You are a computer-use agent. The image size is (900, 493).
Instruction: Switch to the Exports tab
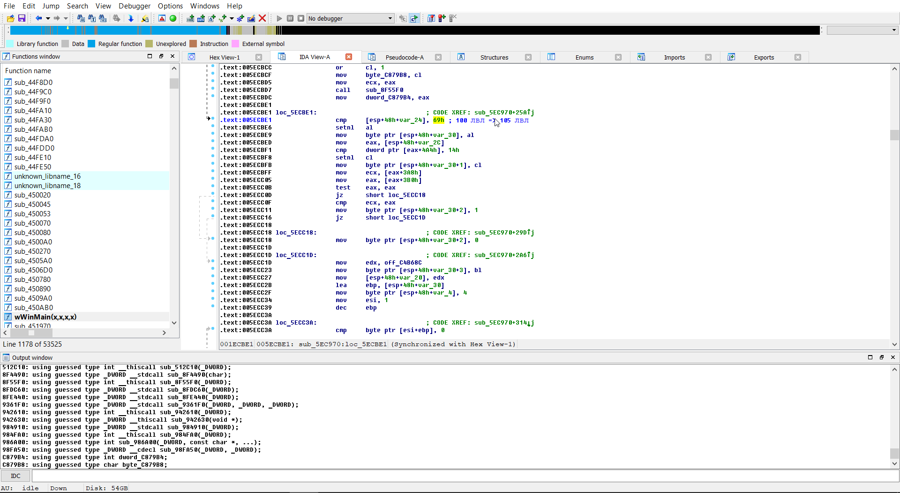764,57
